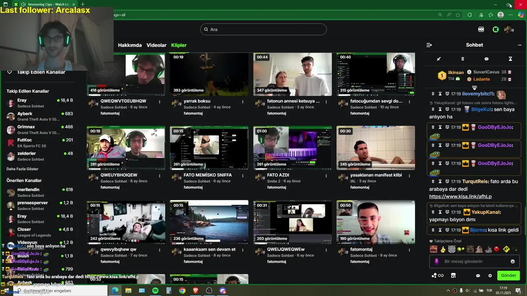Viewport: 527px width, 296px height.
Task: Add this page to browser favorites star
Action: point(458,15)
